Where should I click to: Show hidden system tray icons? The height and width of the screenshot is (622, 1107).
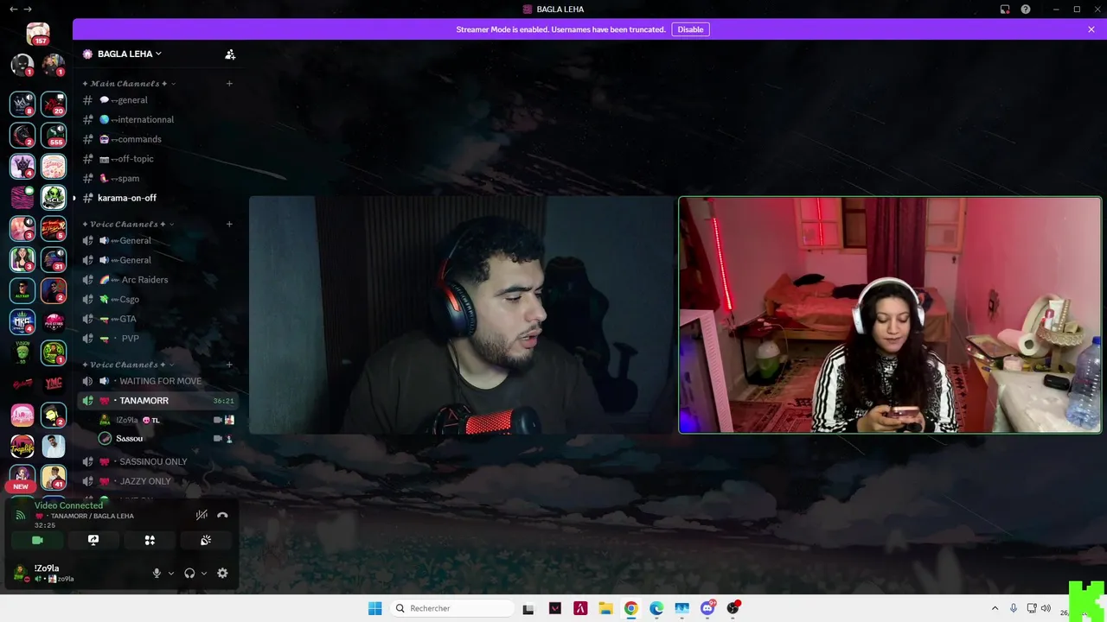coord(995,608)
